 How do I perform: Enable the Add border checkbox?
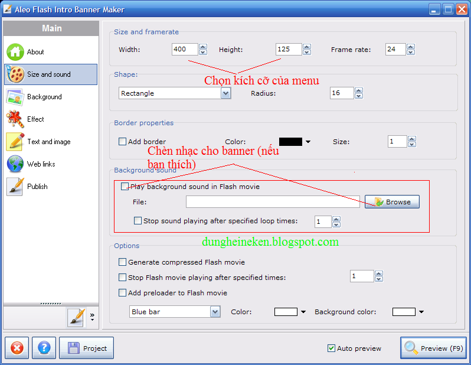tap(122, 141)
